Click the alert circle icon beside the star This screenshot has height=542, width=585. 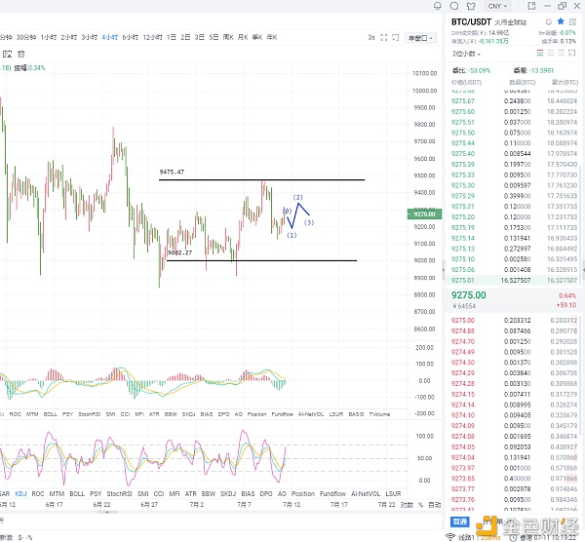tap(548, 22)
